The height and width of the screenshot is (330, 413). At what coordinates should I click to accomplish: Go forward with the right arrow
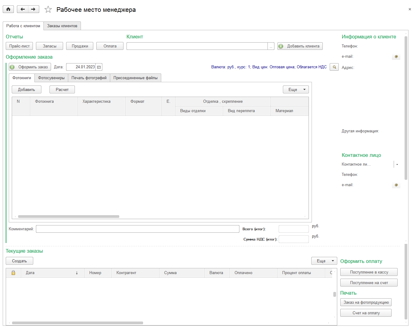point(34,9)
